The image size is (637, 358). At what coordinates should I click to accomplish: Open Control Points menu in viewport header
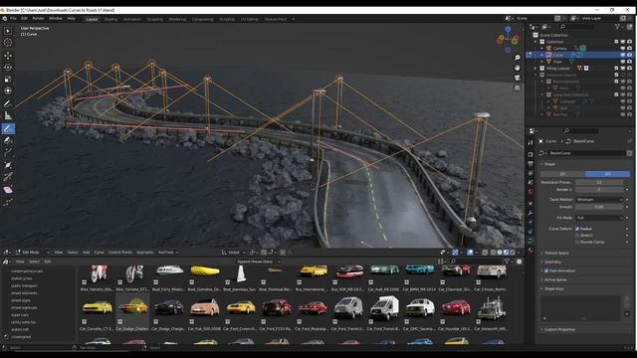coord(119,253)
